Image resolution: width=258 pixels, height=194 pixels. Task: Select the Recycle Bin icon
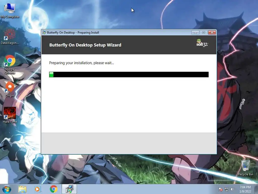coord(245,168)
